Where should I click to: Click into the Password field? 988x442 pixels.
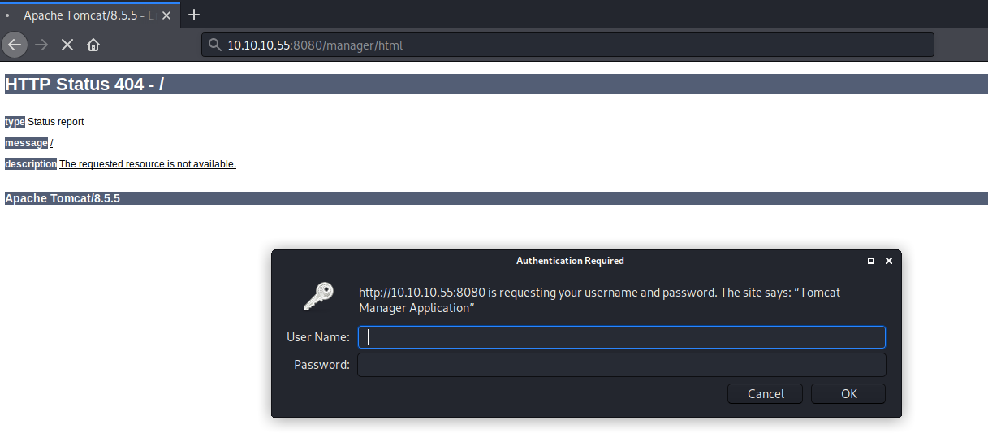pyautogui.click(x=621, y=365)
